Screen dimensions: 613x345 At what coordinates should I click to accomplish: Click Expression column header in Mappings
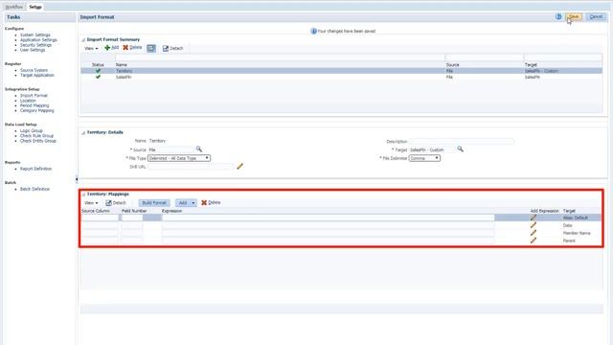tap(172, 211)
